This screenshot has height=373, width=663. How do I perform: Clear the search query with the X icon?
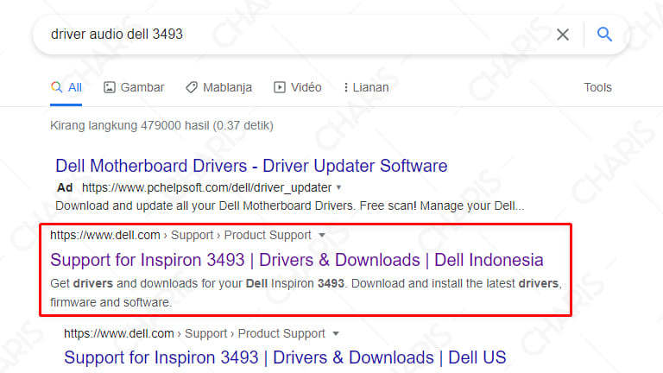click(562, 35)
